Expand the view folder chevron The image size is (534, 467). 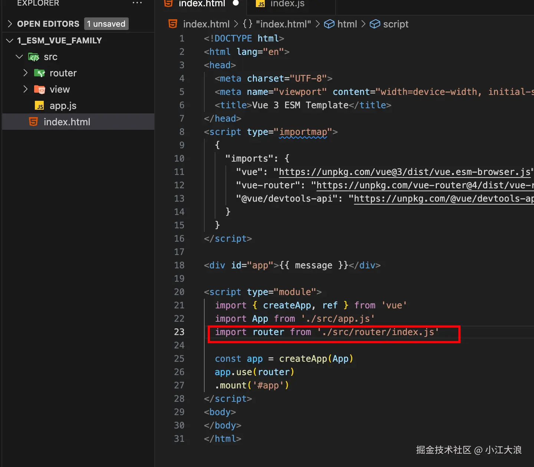tap(26, 89)
